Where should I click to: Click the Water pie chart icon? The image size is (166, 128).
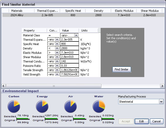pos(99,106)
